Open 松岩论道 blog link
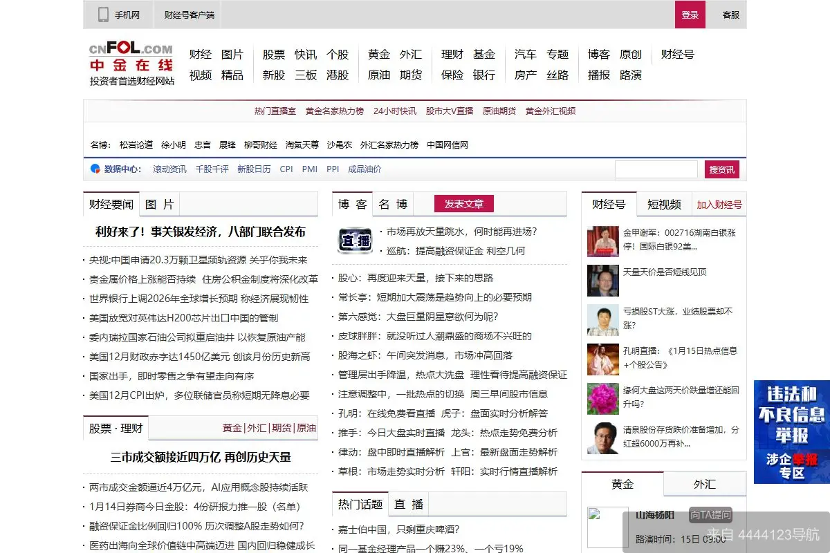 click(136, 145)
